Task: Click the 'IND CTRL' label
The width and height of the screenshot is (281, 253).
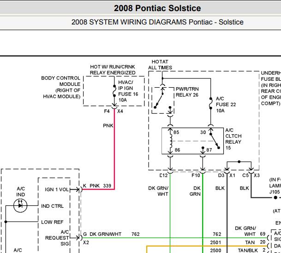Action: click(52, 206)
